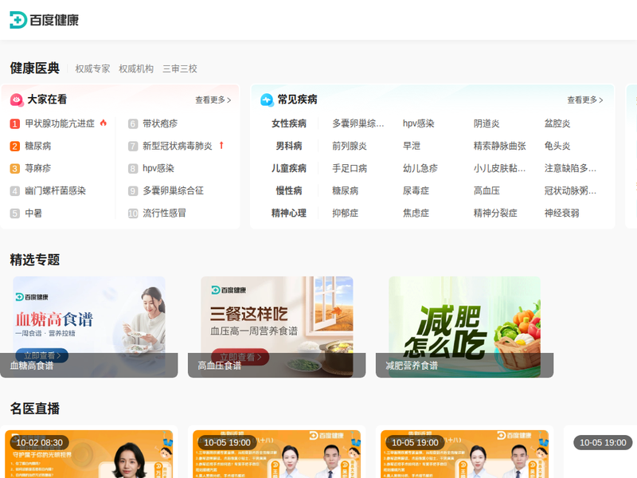Image resolution: width=637 pixels, height=478 pixels.
Task: Open the 神经衰弱 link
Action: pos(562,213)
